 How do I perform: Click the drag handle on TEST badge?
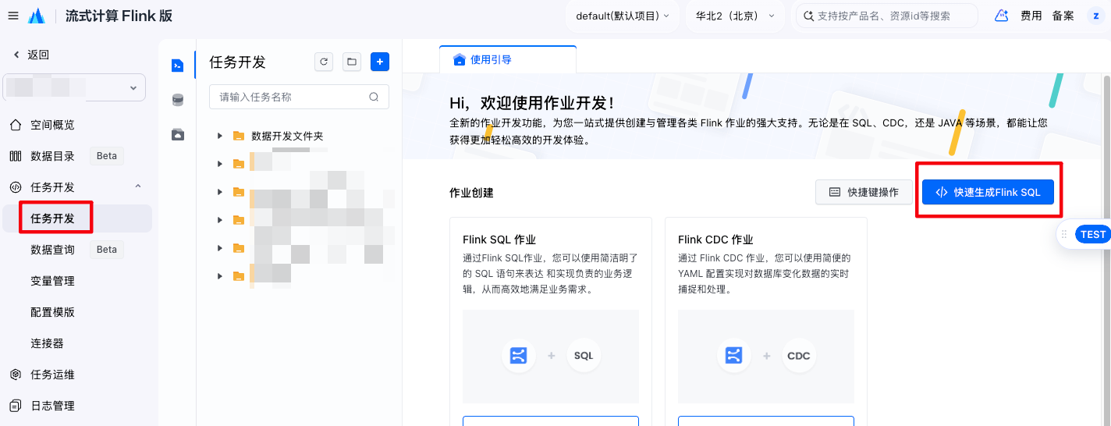click(x=1064, y=234)
